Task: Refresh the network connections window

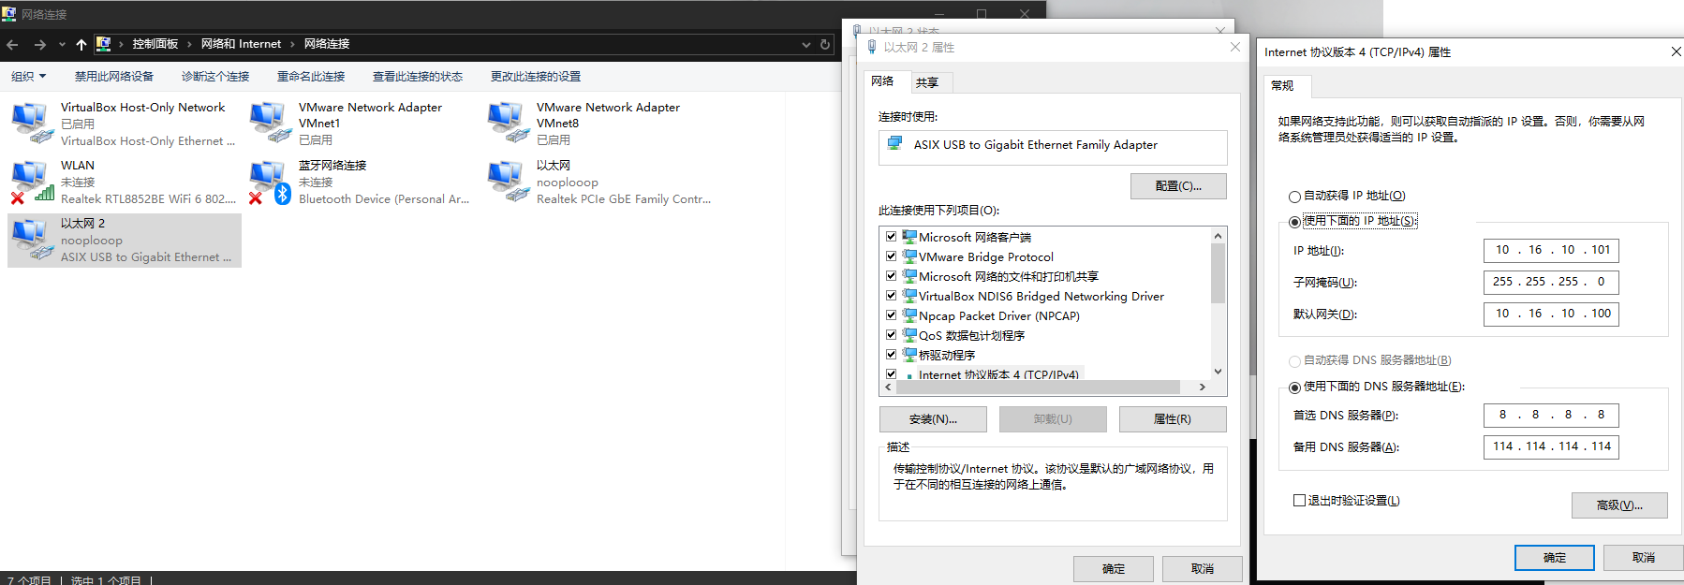Action: (825, 44)
